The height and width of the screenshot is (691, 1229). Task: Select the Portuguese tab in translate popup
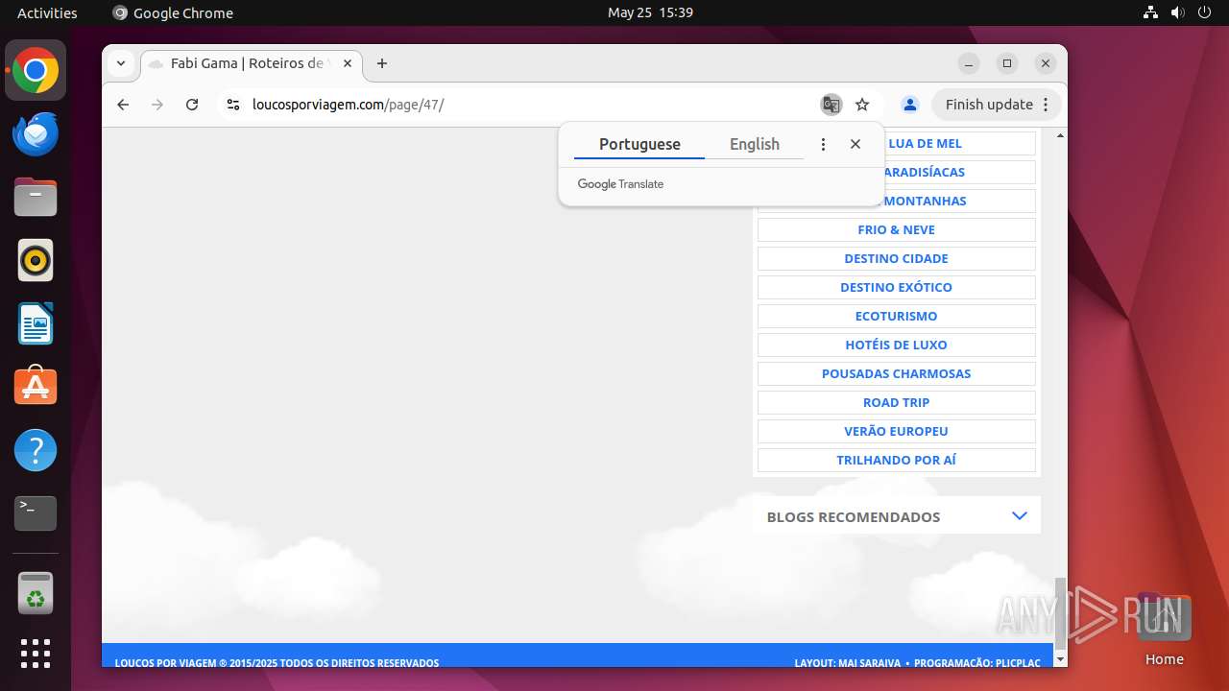click(639, 144)
